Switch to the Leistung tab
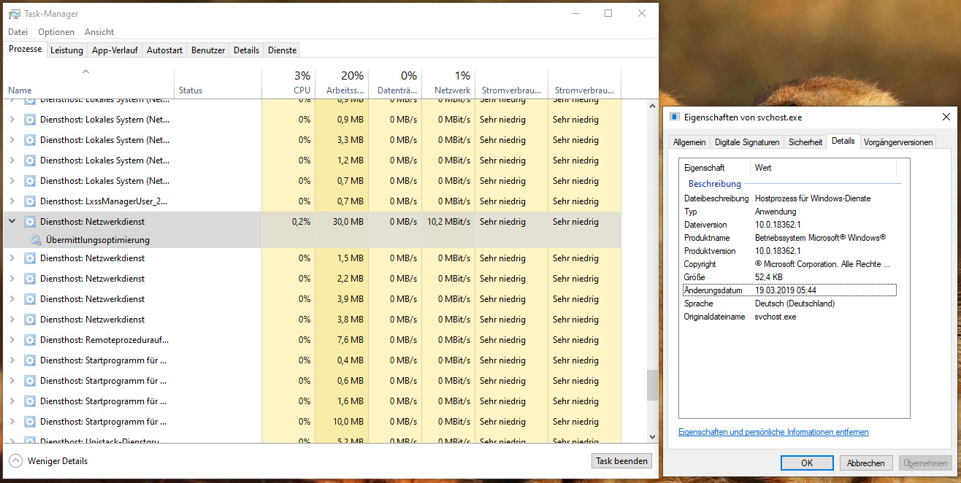The image size is (961, 483). (66, 50)
